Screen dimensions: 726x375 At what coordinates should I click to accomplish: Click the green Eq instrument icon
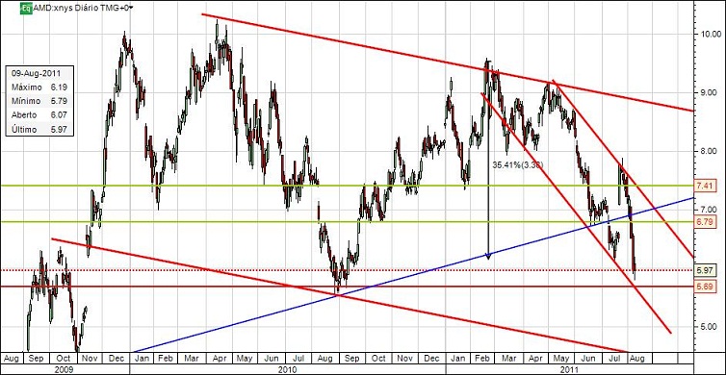click(x=26, y=8)
